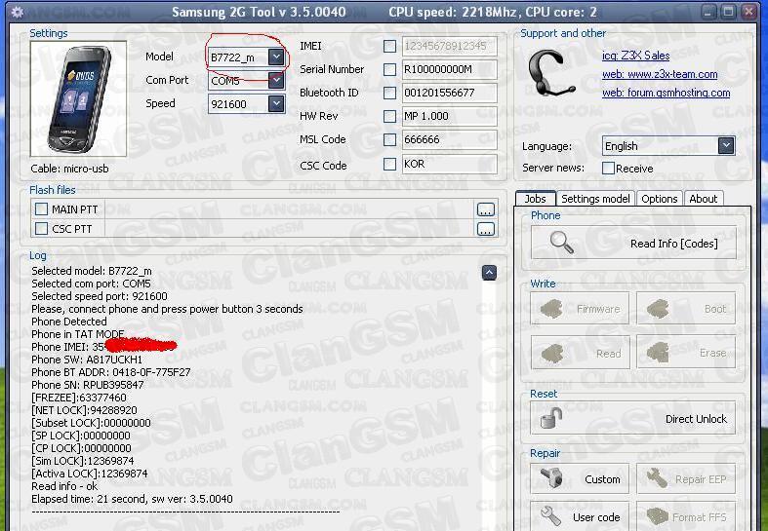This screenshot has width=768, height=531.
Task: Click the HW Rev input field
Action: [449, 116]
